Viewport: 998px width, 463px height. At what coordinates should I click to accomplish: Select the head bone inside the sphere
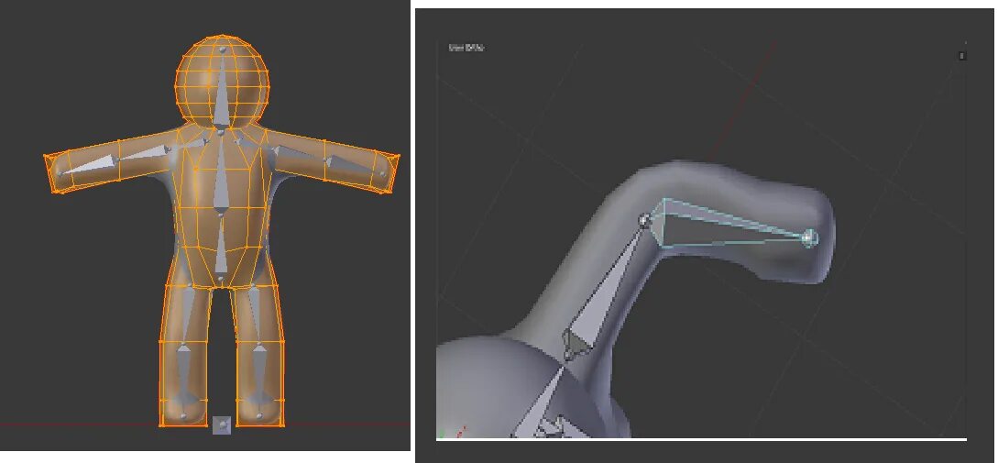coord(221,89)
